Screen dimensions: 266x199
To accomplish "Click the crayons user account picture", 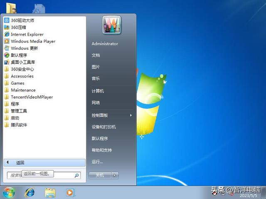I will tap(112, 25).
